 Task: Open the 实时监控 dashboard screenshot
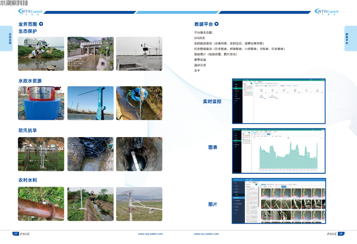[x=279, y=101]
